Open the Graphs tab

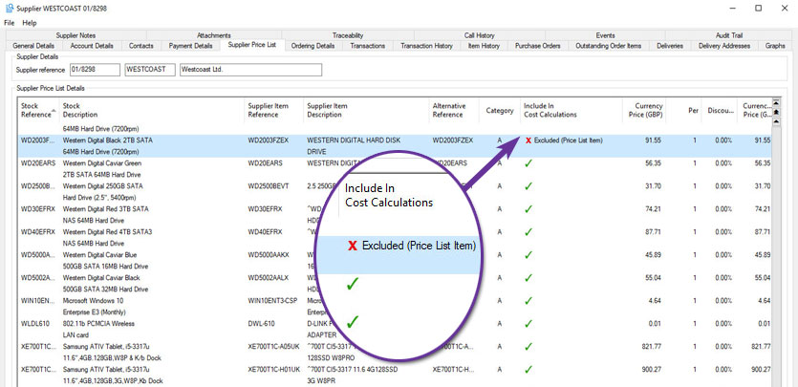pos(775,46)
